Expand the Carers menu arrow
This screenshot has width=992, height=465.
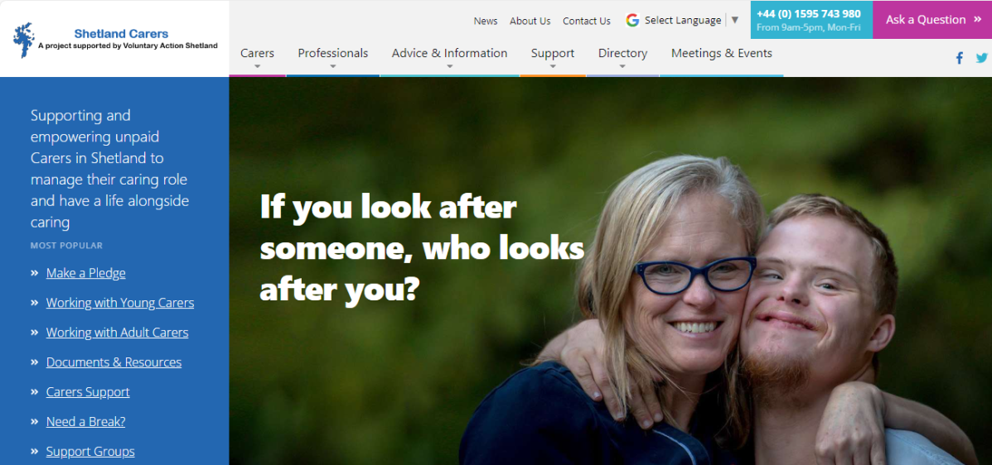click(258, 65)
